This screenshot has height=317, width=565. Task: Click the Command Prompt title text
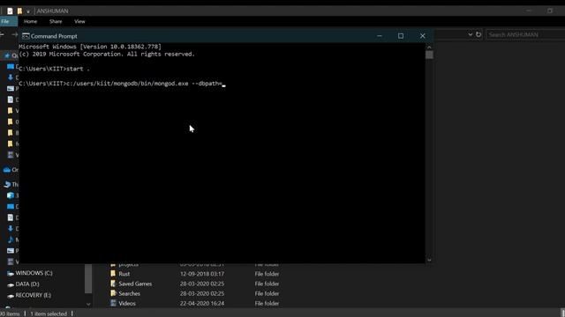(x=54, y=36)
